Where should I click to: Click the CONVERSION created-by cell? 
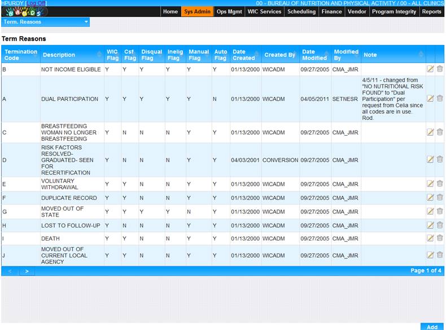pyautogui.click(x=280, y=160)
